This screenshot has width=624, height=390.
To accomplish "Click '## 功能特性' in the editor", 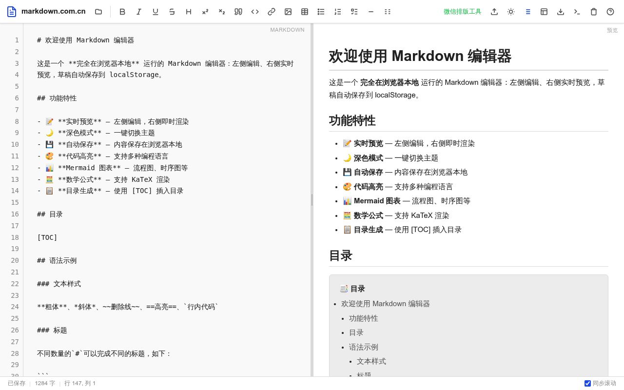I will coord(57,98).
